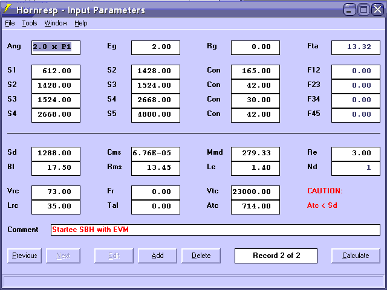This screenshot has width=387, height=290.
Task: Click the Vtc field showing 23000.00
Action: coord(255,193)
